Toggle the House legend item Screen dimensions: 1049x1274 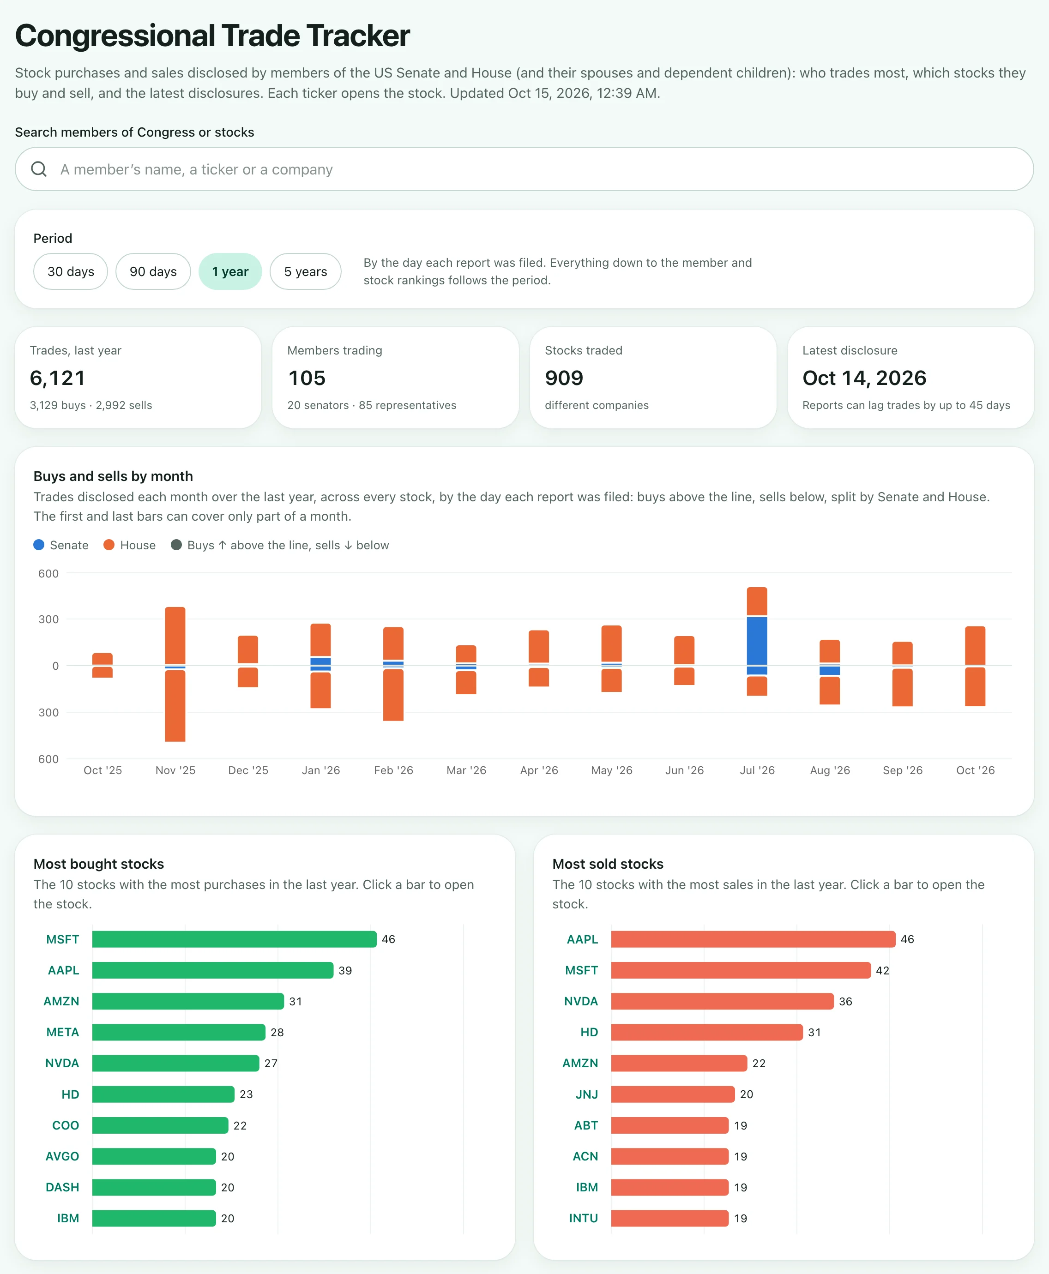coord(129,545)
